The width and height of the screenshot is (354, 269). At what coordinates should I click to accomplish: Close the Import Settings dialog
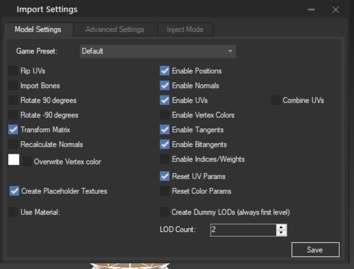tap(336, 10)
